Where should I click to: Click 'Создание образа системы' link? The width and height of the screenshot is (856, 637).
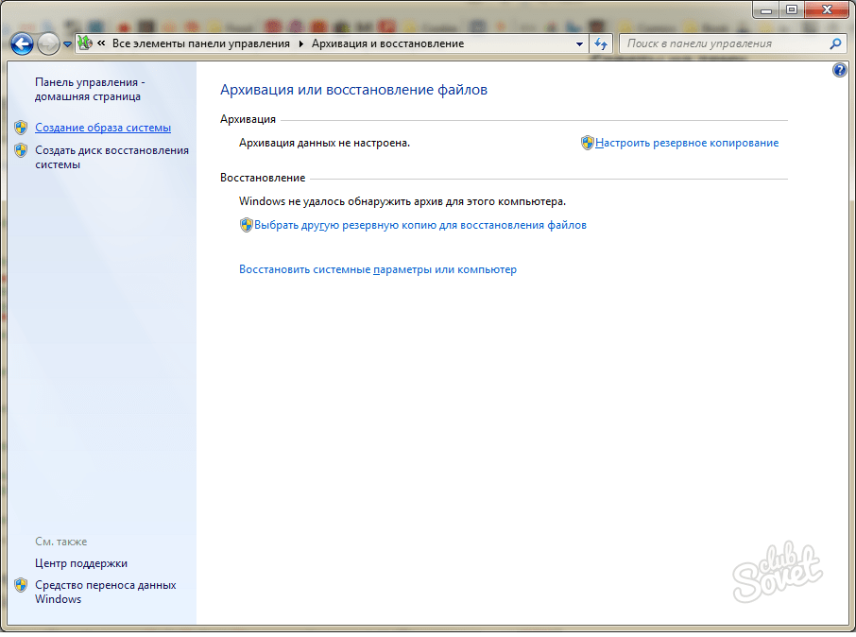pyautogui.click(x=103, y=128)
